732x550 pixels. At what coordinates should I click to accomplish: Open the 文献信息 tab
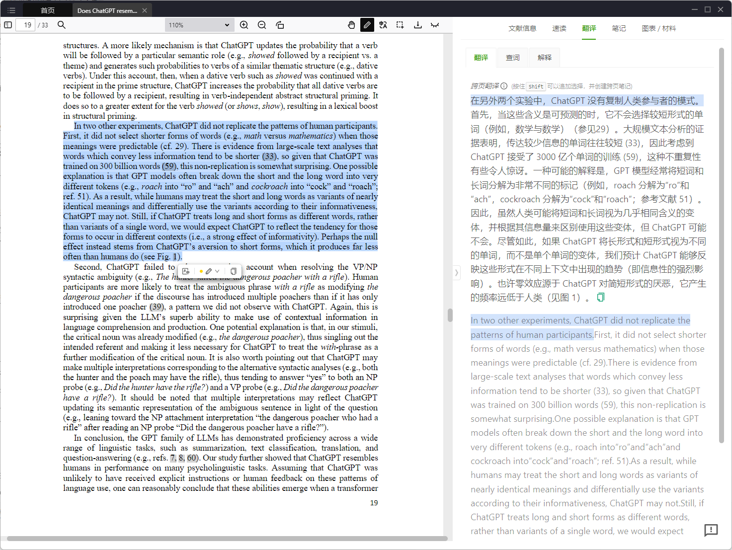click(522, 28)
